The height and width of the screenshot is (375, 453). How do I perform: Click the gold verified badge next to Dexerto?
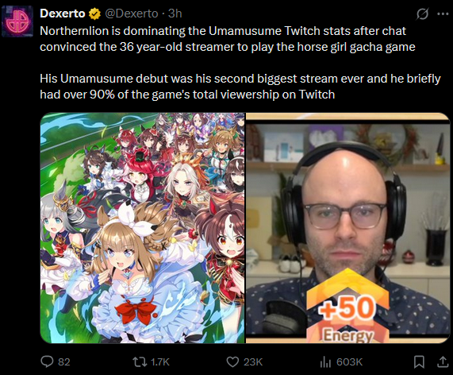pyautogui.click(x=94, y=14)
